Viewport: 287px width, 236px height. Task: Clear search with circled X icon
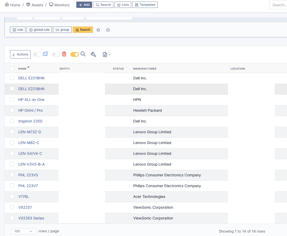click(x=108, y=30)
